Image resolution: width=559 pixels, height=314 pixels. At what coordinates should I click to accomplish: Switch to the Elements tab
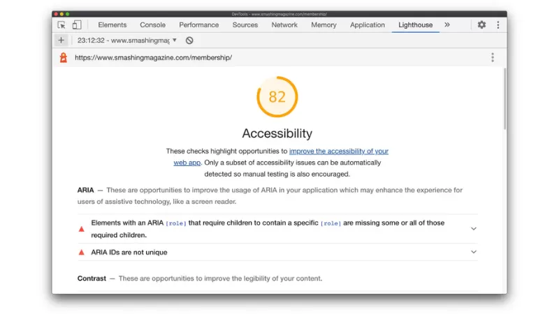(112, 25)
